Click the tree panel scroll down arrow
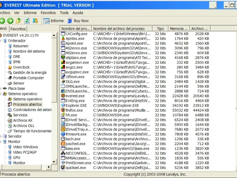Screen dimensions: 237x178 tap(54, 162)
